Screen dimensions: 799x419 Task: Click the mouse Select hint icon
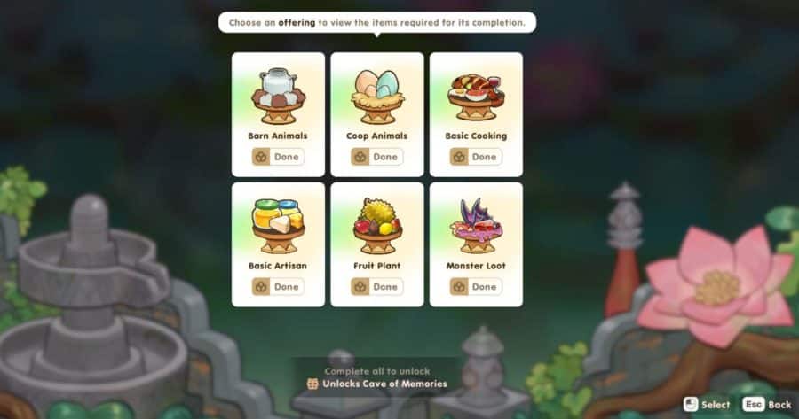691,404
